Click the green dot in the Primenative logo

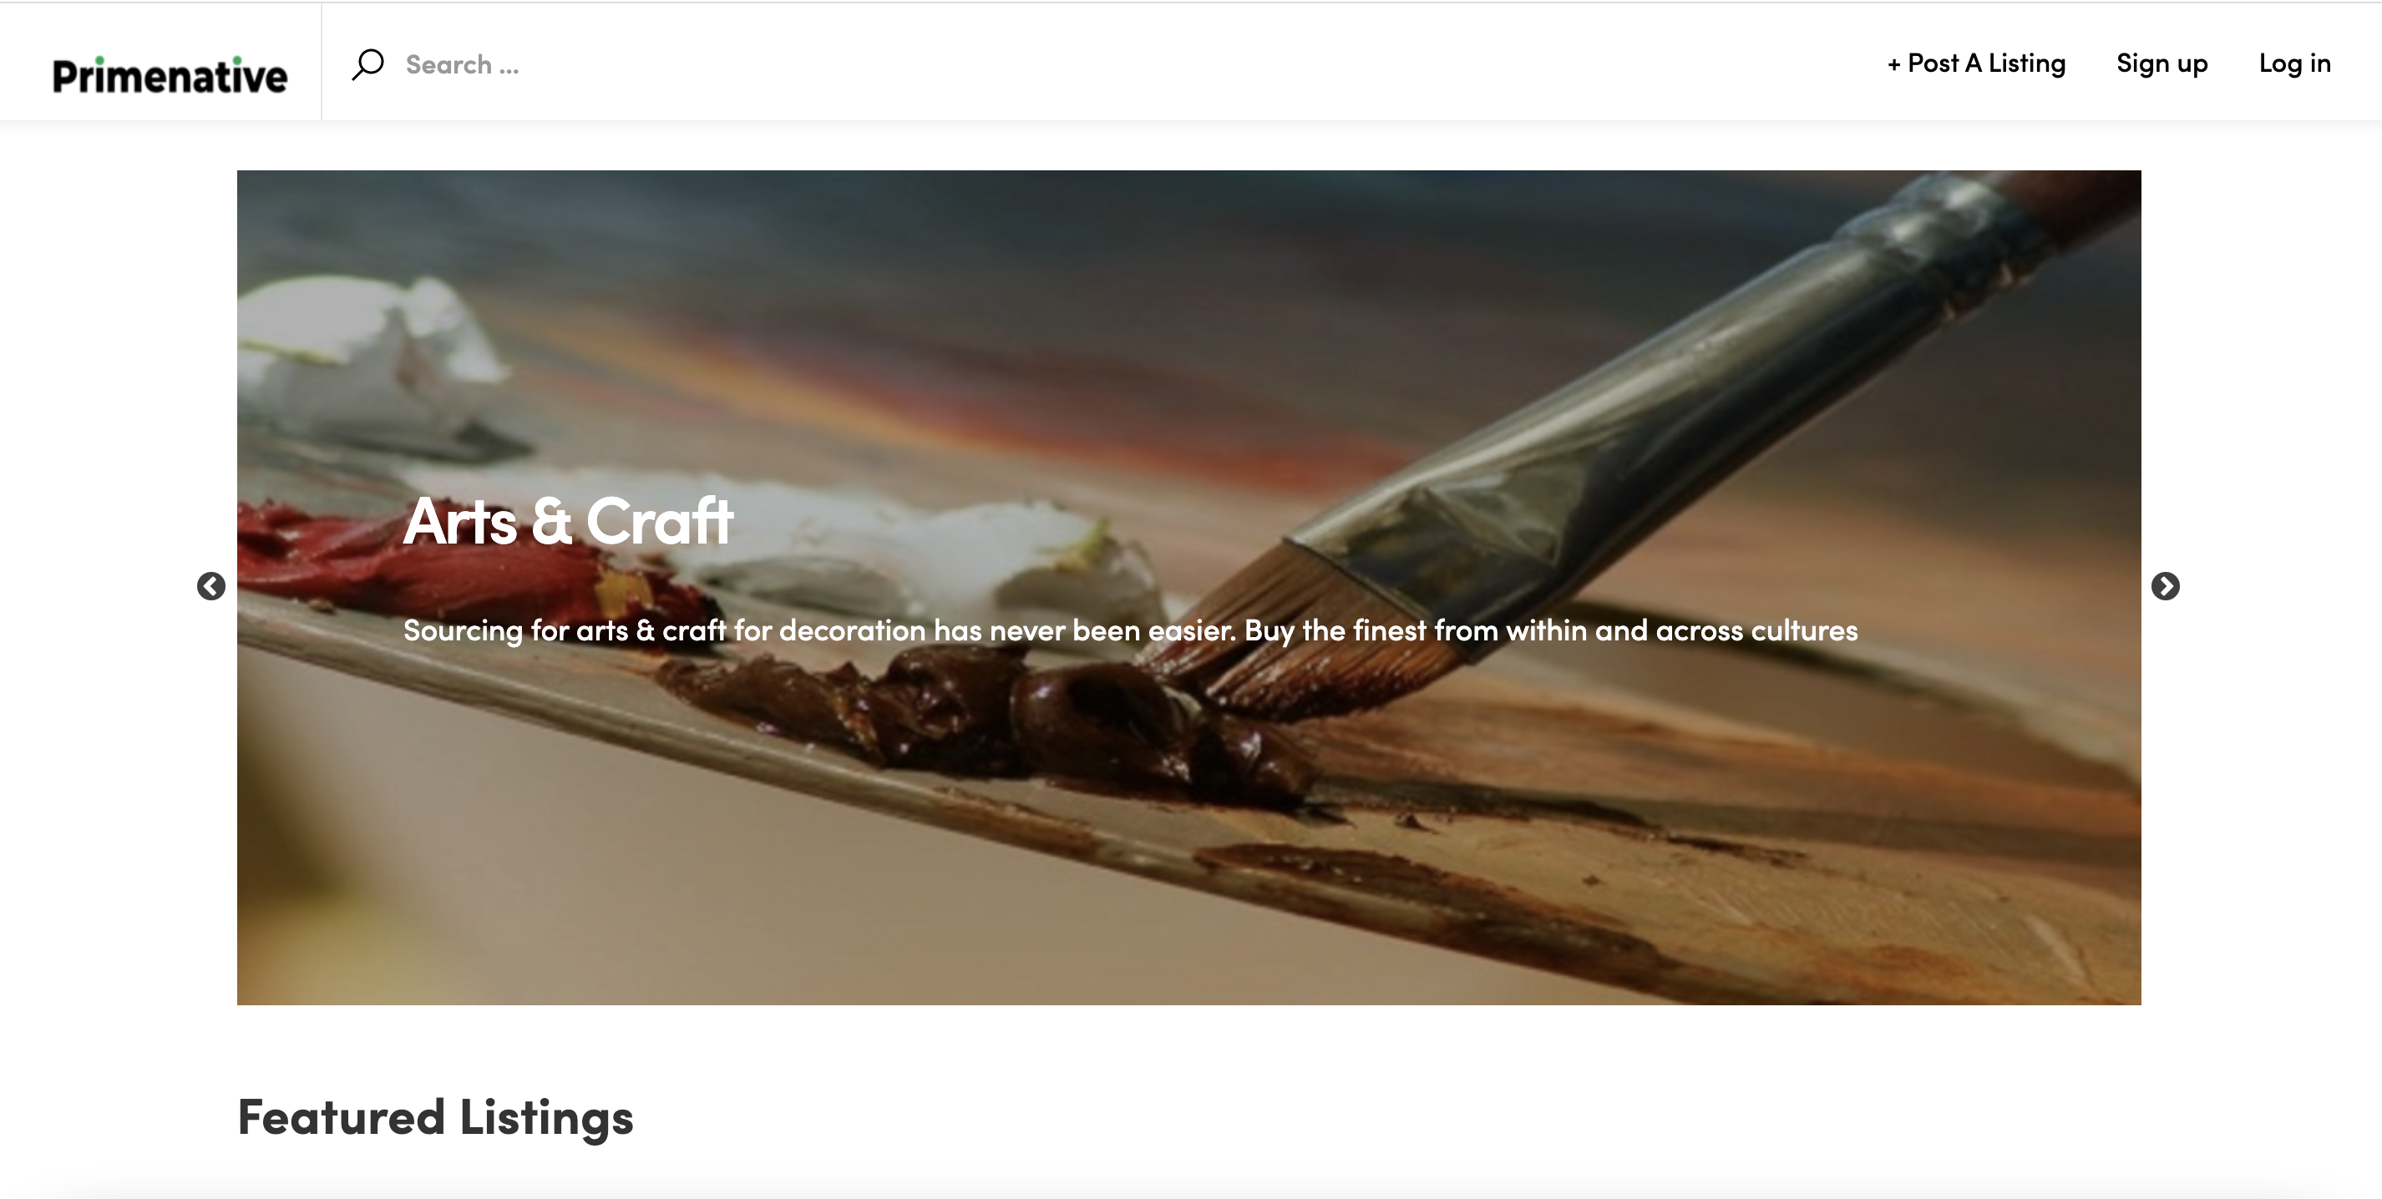coord(99,59)
